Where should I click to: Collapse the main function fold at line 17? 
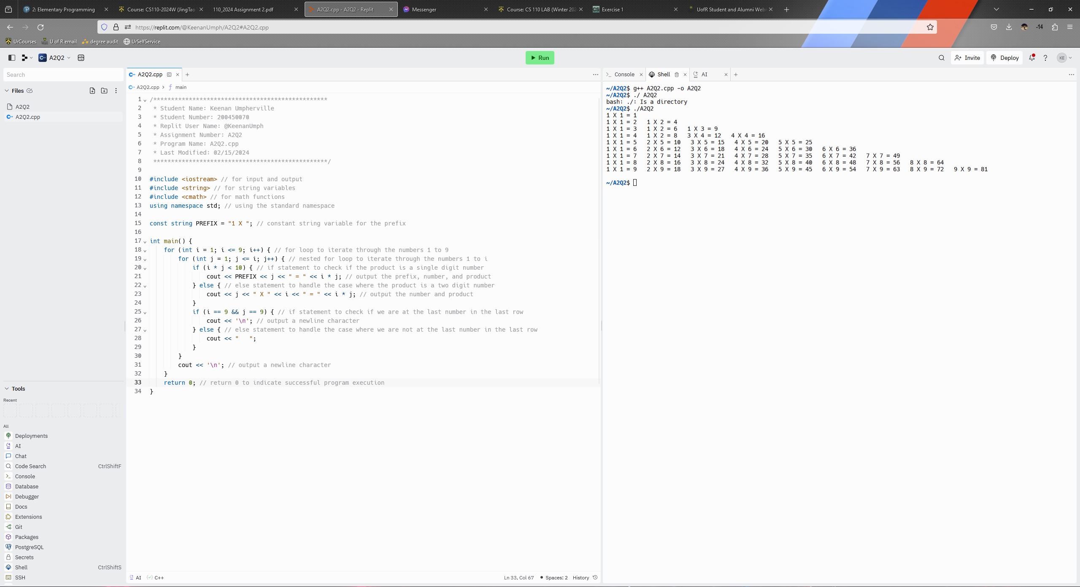point(146,241)
